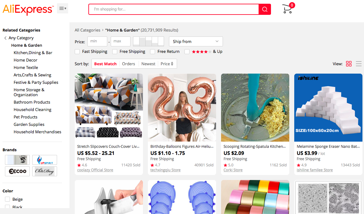The image size is (364, 214).
Task: Open the hamburger categories menu
Action: pyautogui.click(x=63, y=8)
